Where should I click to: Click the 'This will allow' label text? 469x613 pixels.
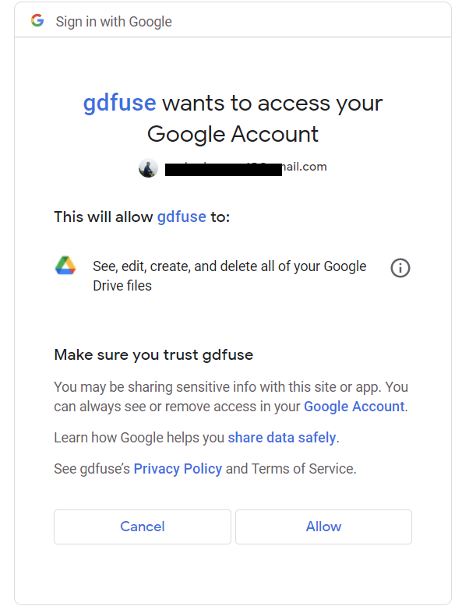[104, 217]
